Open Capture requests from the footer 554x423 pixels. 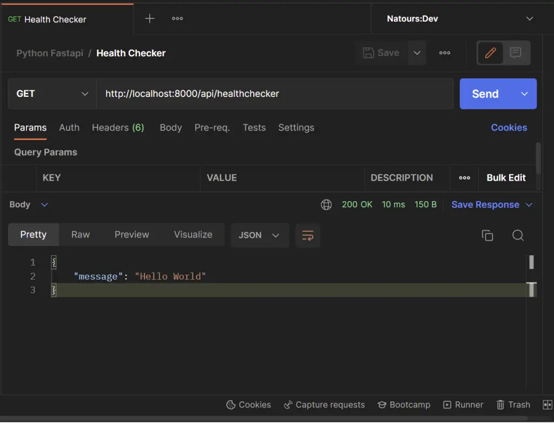point(324,405)
